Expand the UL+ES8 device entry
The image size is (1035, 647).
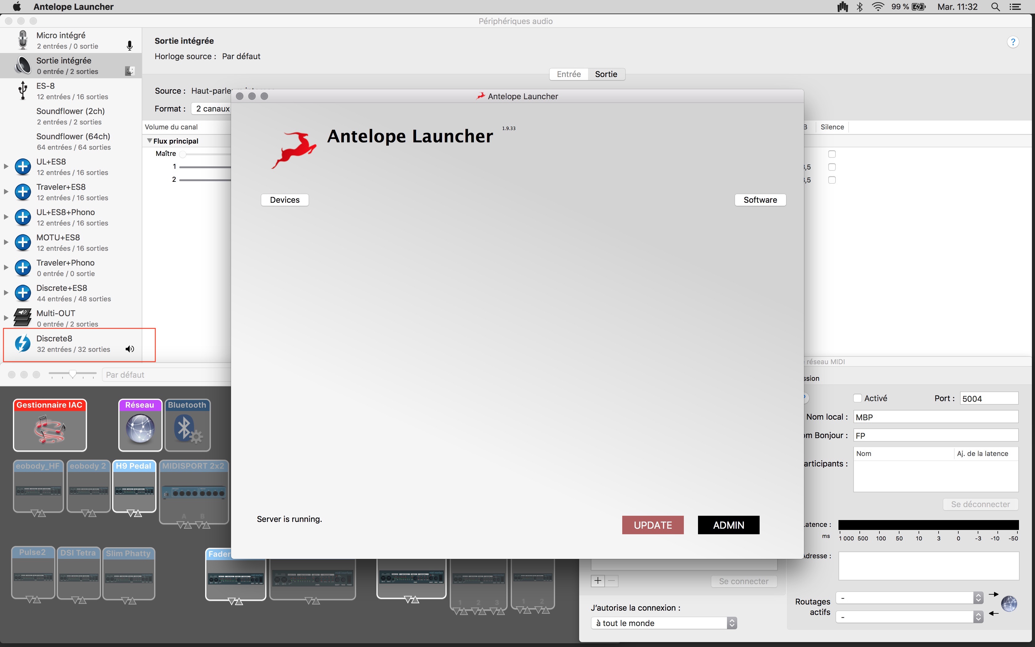(x=6, y=166)
